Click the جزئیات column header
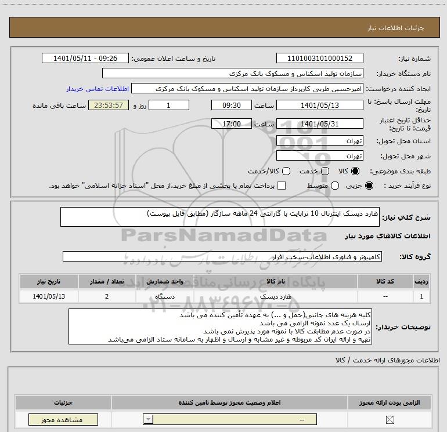The height and width of the screenshot is (432, 447). [63, 402]
